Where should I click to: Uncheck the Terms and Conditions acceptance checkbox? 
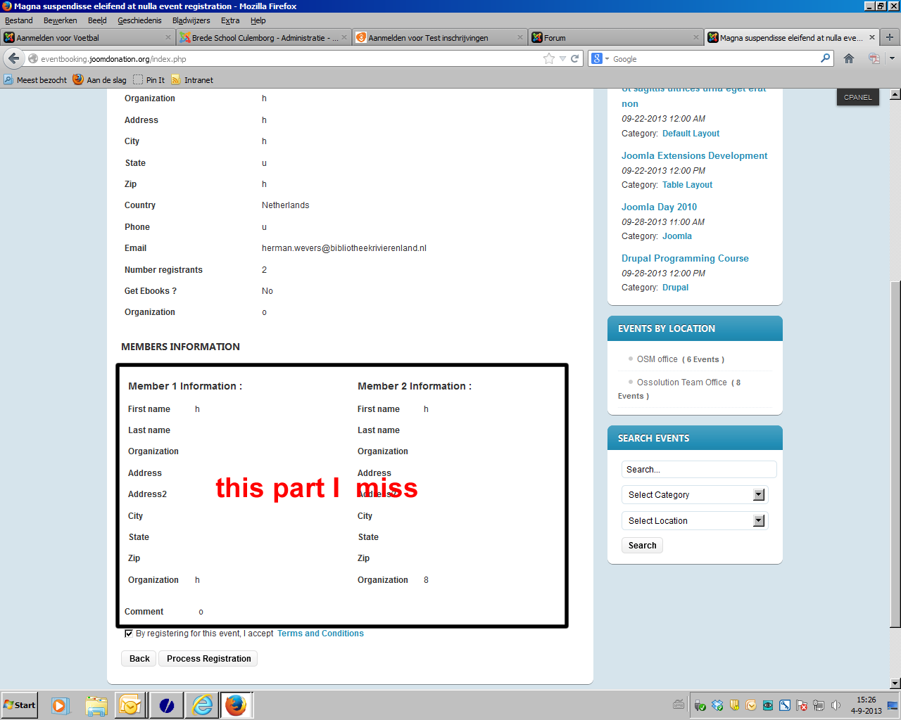pyautogui.click(x=129, y=634)
